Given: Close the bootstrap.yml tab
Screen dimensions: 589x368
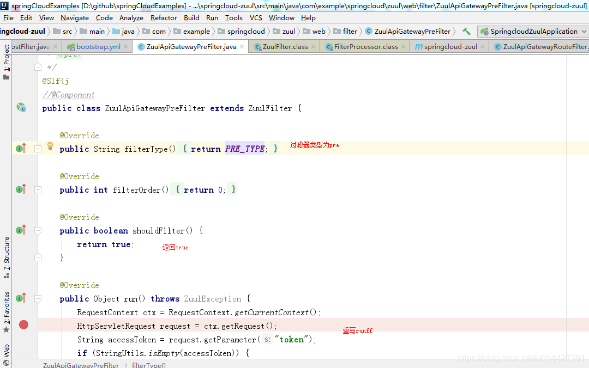Looking at the screenshot, I should coord(126,46).
